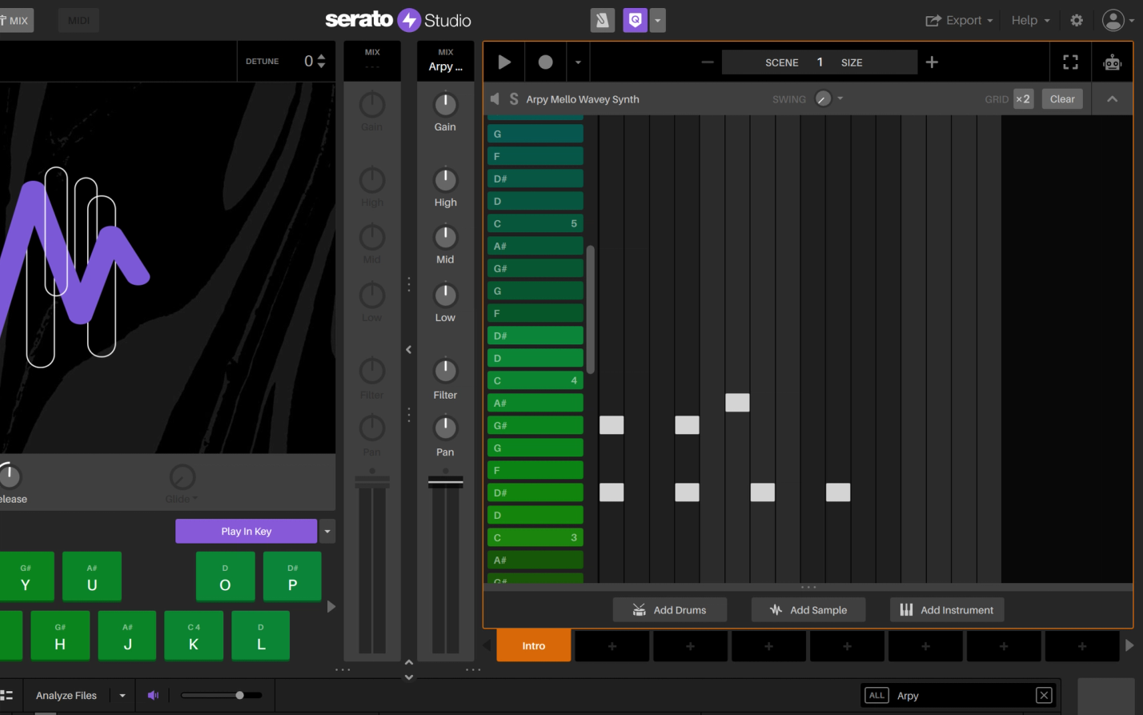Click the purple Q plugin icon

[635, 20]
